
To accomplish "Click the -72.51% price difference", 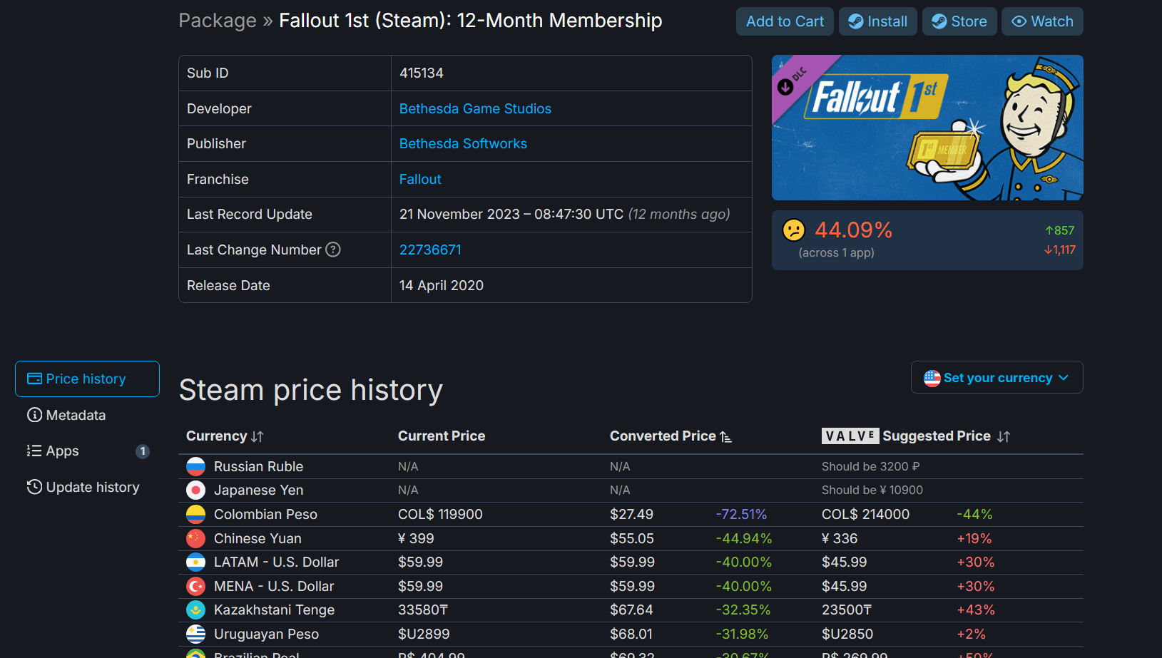I will (741, 514).
